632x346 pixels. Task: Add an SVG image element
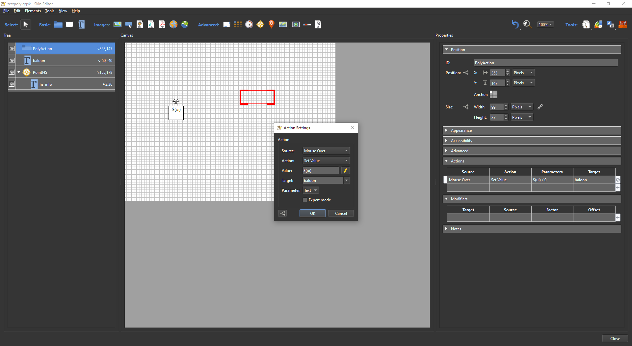(x=140, y=24)
